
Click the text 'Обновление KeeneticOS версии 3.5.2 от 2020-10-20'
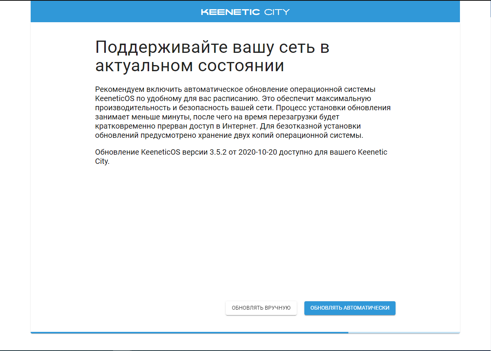[x=186, y=152]
